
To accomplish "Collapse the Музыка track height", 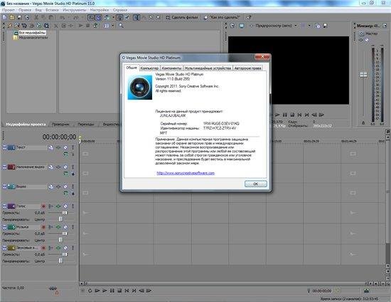I will 4,227.
